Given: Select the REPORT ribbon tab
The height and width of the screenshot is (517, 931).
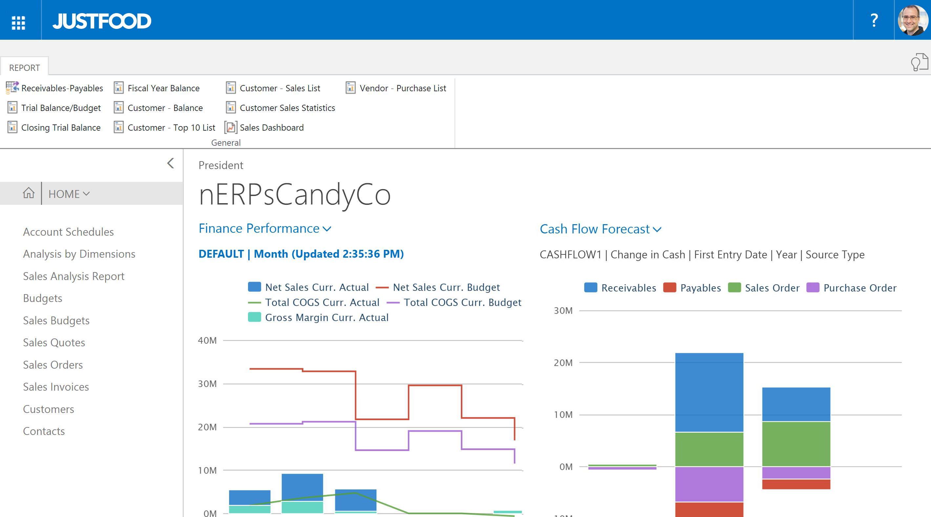Looking at the screenshot, I should pos(24,68).
